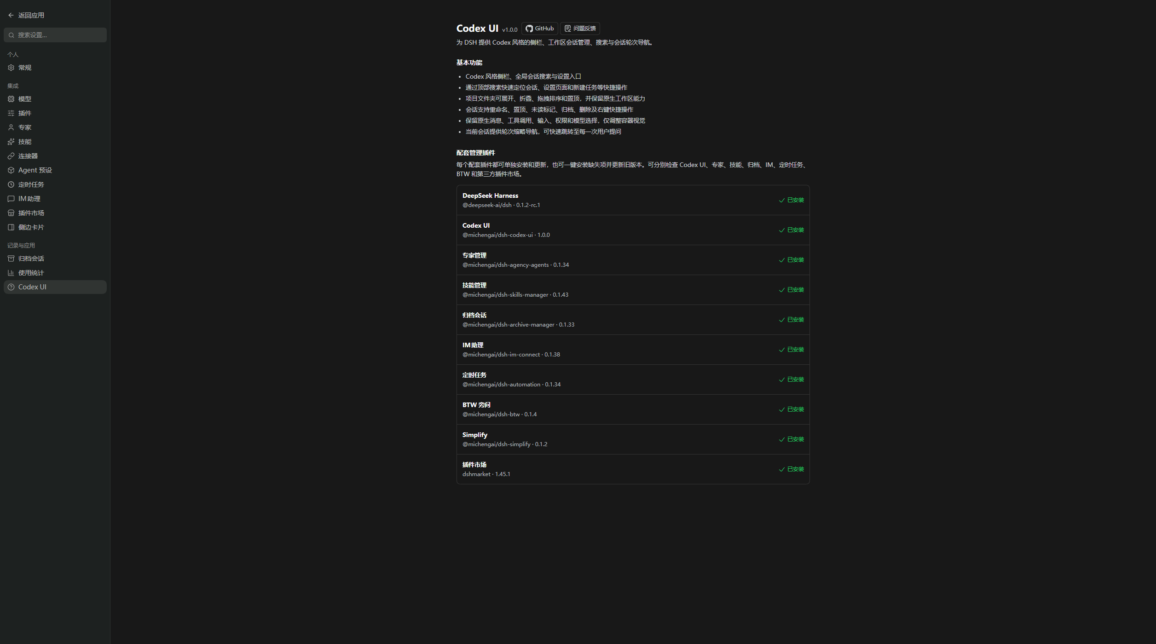This screenshot has width=1156, height=644.
Task: Click the 配套管理插件 heading
Action: tap(475, 153)
